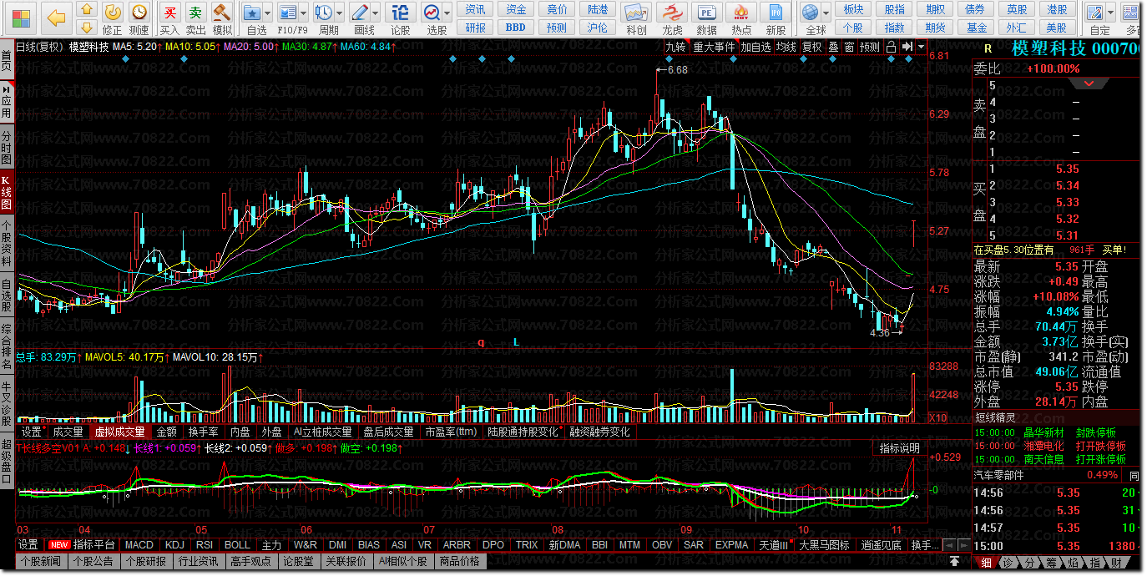Click the yellow back arrow icon
Viewport: 1147px width, 576px height.
(56, 17)
